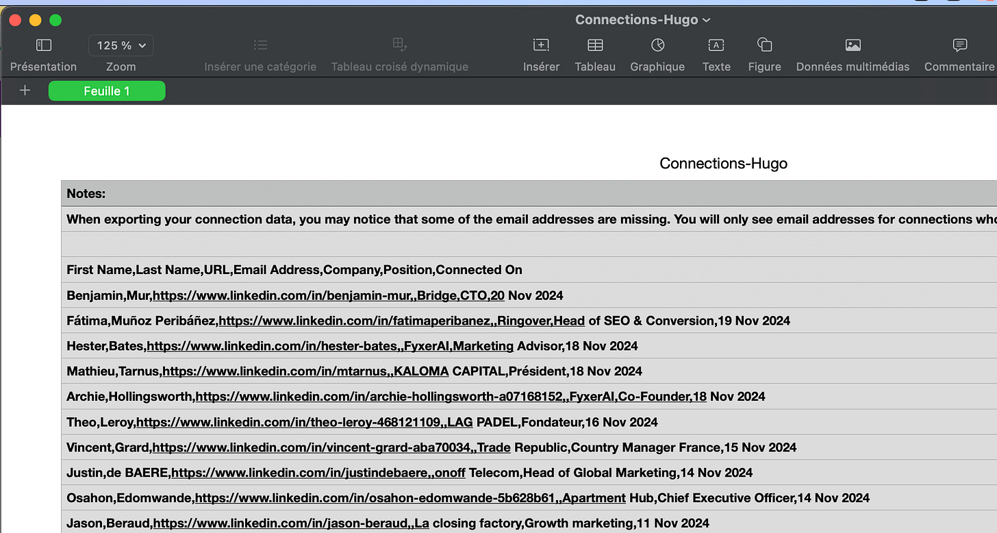Select the Feuille 1 sheet tab
This screenshot has height=533, width=997.
[107, 91]
